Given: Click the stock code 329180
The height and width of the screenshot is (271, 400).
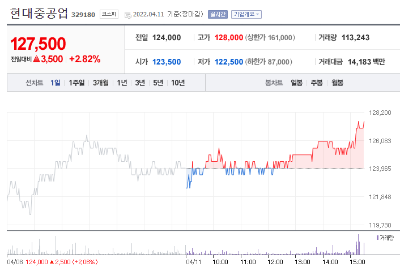Looking at the screenshot, I should 83,15.
